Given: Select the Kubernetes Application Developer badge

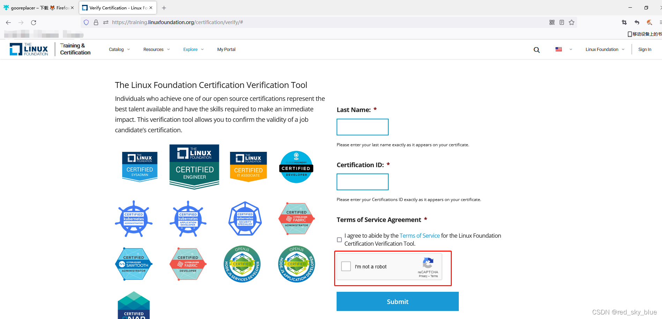Looking at the screenshot, I should click(x=188, y=219).
